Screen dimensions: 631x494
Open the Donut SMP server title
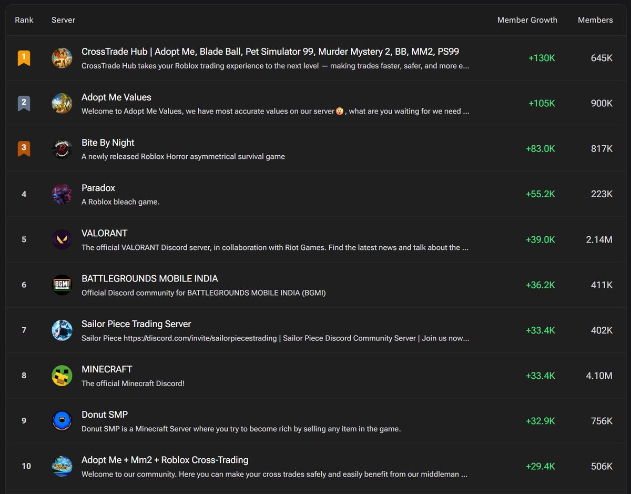click(x=105, y=415)
